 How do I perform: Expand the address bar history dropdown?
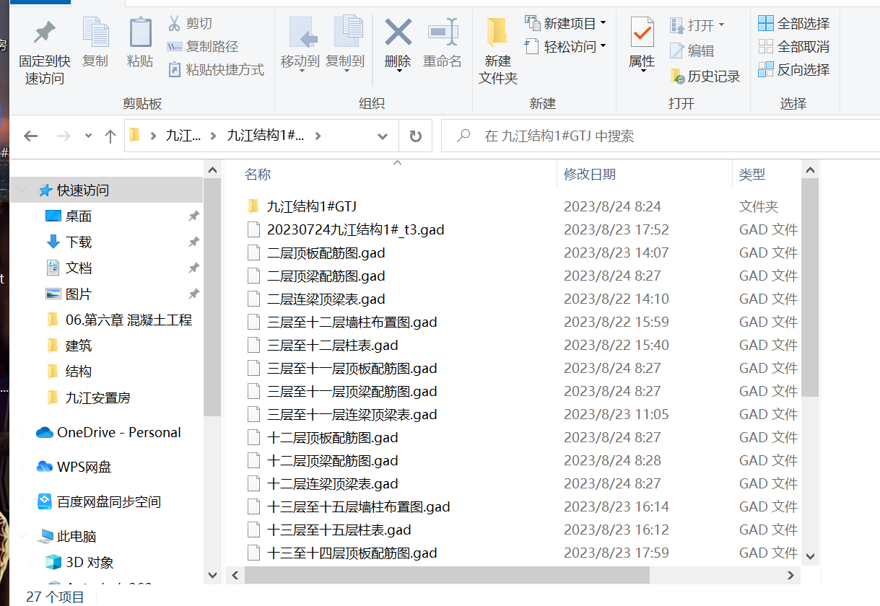point(383,136)
